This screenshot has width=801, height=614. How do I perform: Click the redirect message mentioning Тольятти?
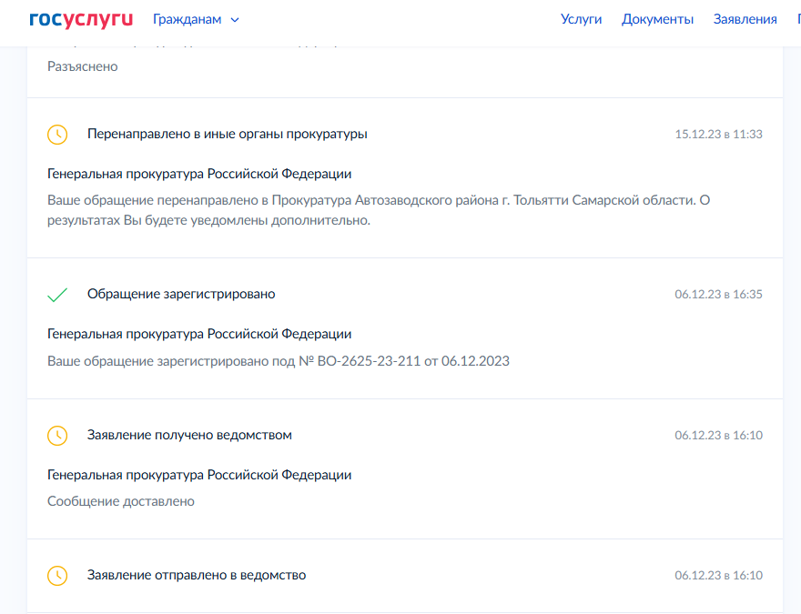coord(378,210)
